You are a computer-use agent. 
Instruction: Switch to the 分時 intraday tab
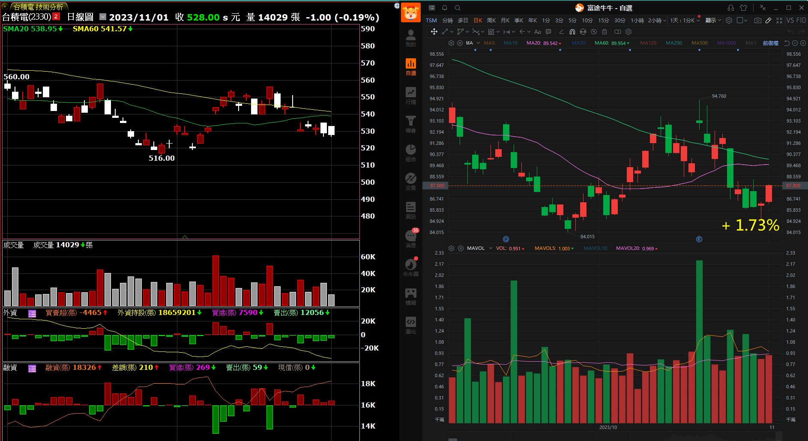448,20
